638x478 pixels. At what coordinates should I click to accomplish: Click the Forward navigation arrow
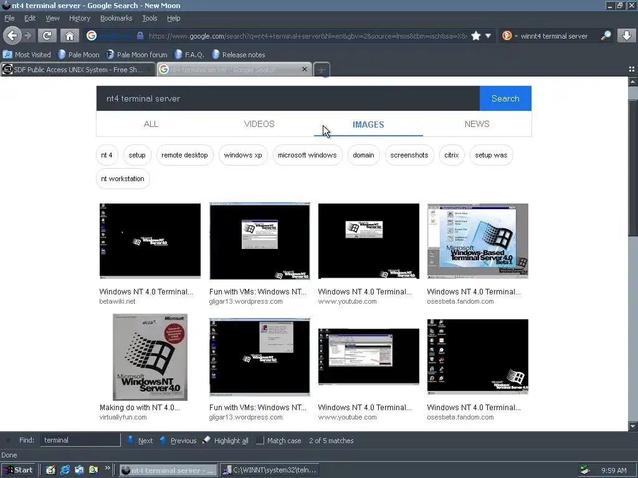coord(28,35)
